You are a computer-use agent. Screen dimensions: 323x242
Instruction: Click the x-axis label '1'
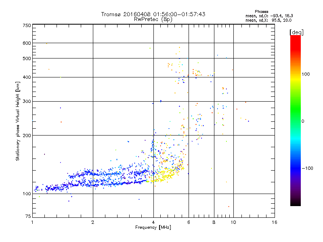click(x=32, y=222)
